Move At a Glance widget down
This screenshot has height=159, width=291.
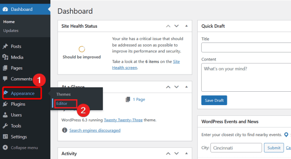[x=176, y=87]
